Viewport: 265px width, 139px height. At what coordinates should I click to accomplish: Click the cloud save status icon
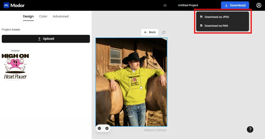point(165,5)
